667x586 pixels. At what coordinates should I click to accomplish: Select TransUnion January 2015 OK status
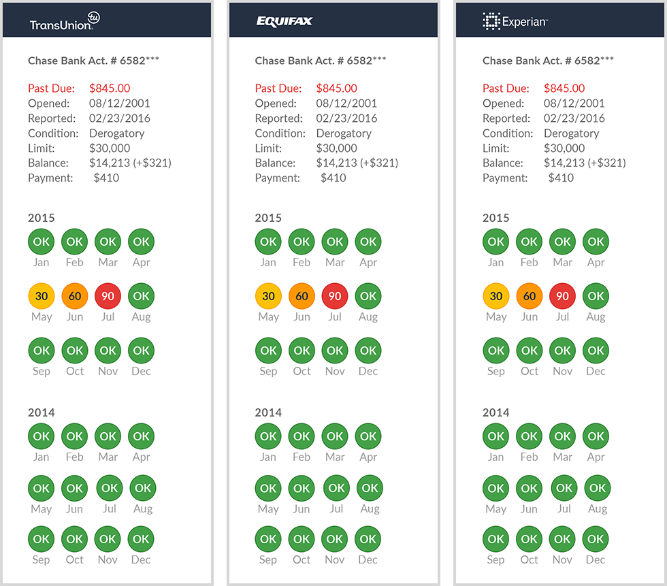42,242
